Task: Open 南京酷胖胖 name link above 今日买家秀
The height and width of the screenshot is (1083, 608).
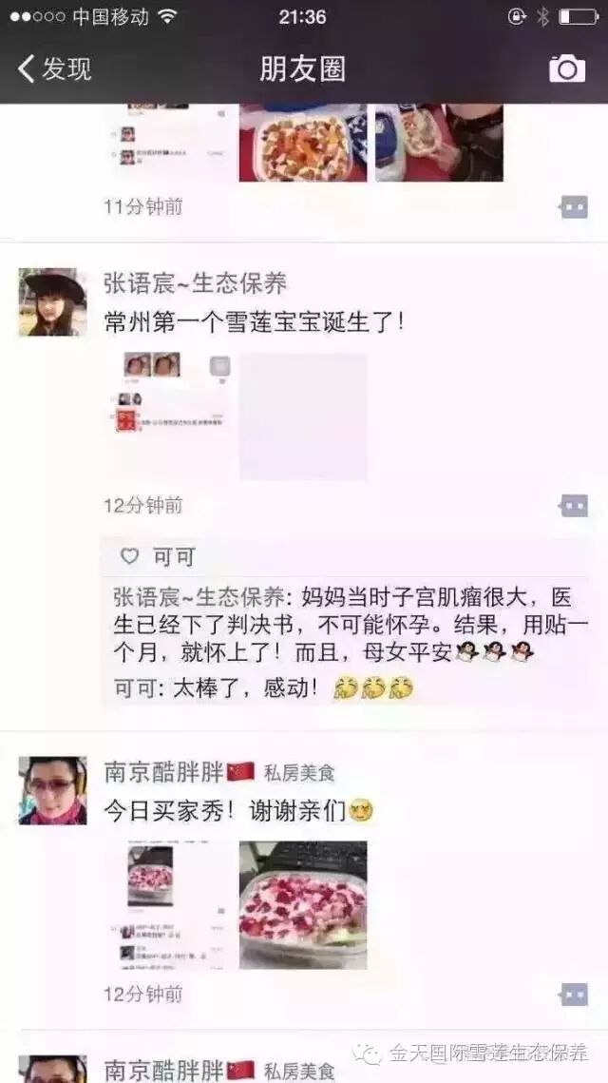Action: 164,771
